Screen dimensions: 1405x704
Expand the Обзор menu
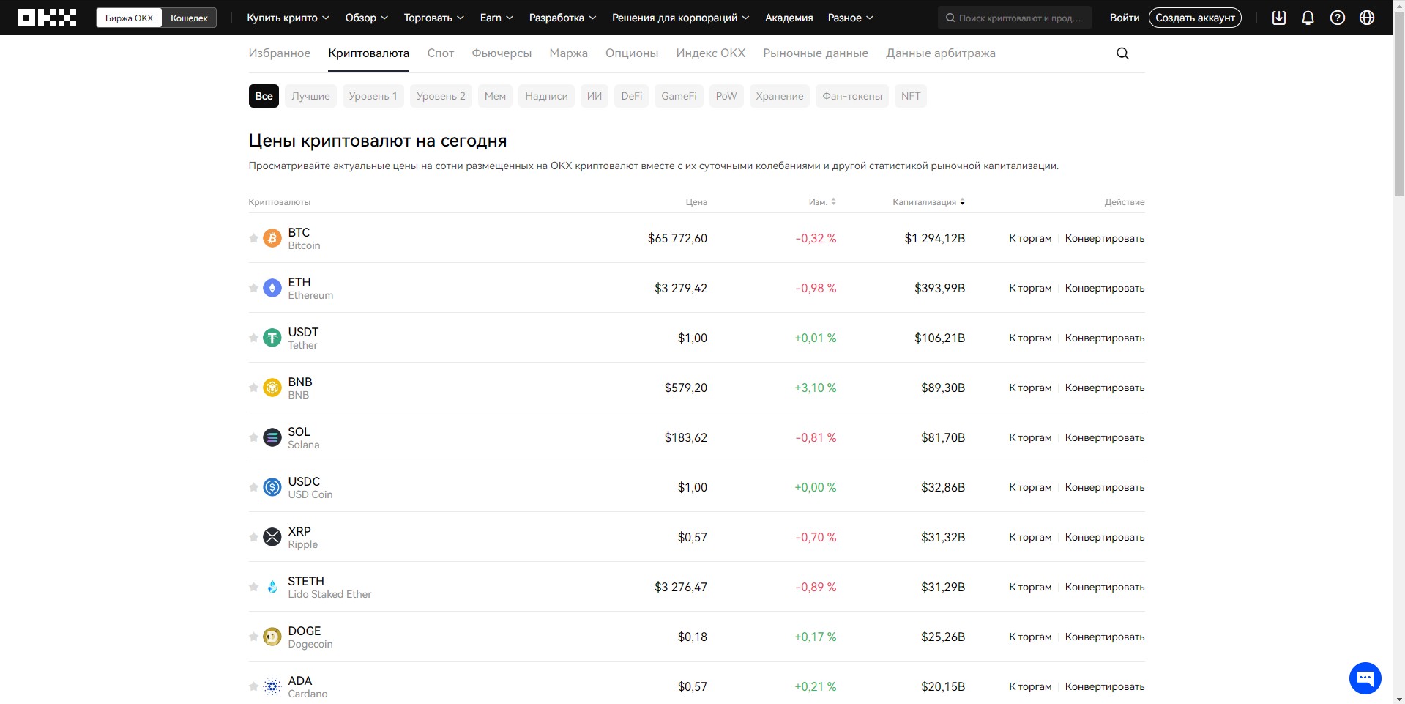[x=366, y=18]
